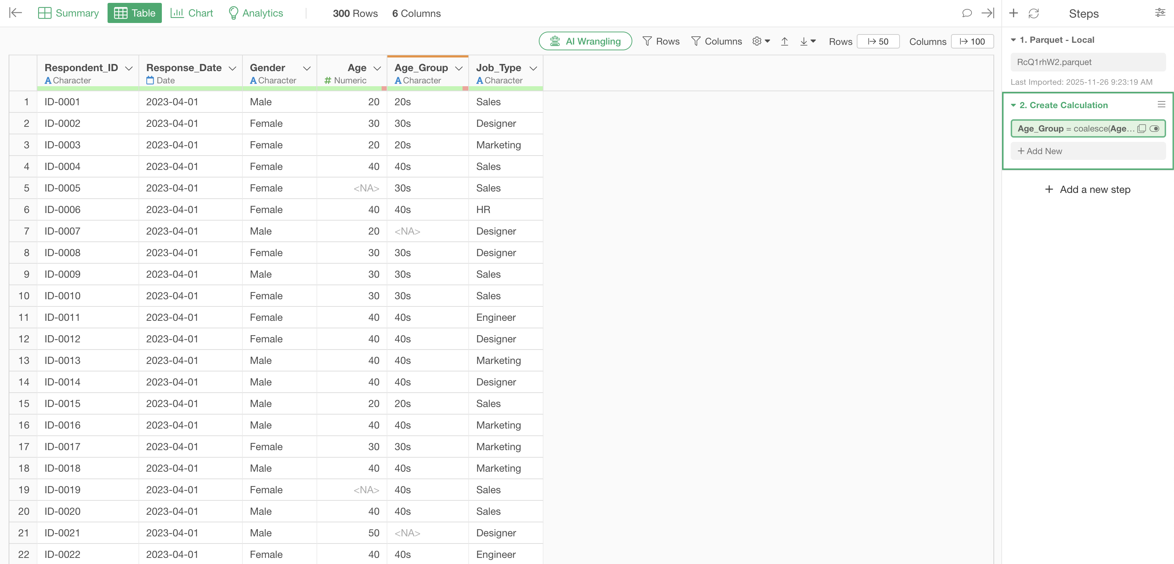Toggle the Age_Group calculation step visibility
This screenshot has width=1174, height=564.
point(1155,128)
